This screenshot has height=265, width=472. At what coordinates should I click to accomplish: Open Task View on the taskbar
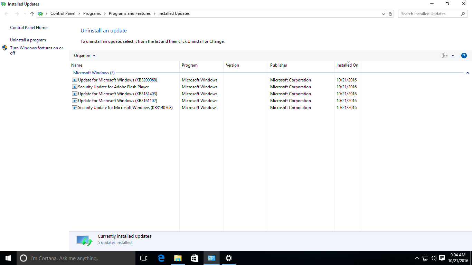pos(144,258)
